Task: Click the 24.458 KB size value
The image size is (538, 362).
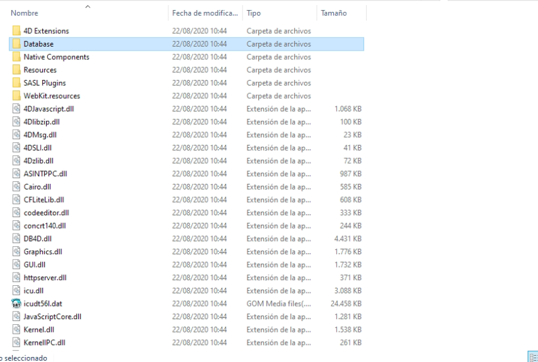Action: (346, 303)
